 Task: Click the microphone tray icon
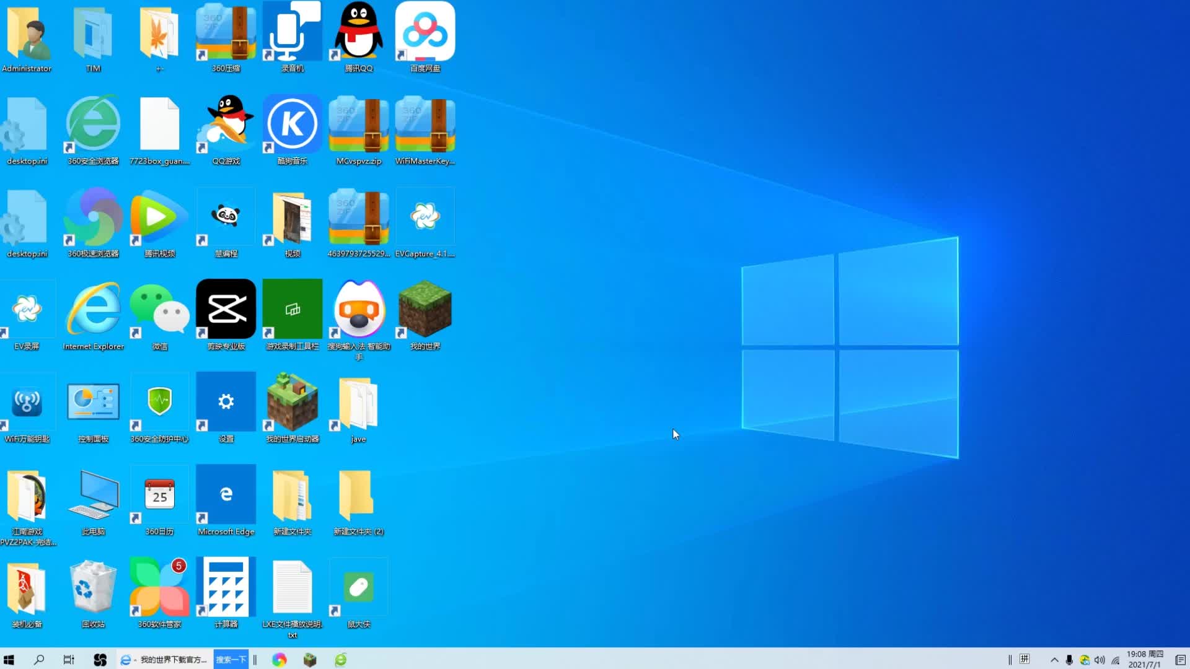pyautogui.click(x=1069, y=660)
